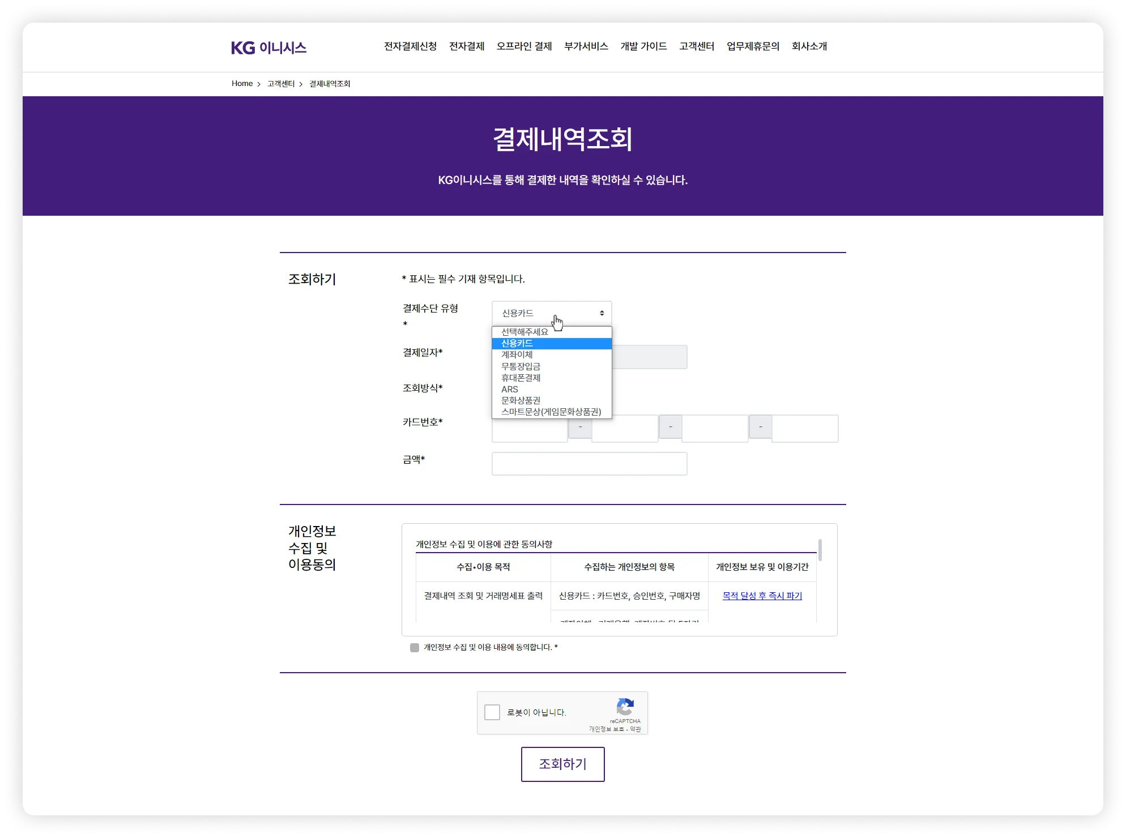
Task: Select 문화상품권 from the list
Action: click(521, 400)
